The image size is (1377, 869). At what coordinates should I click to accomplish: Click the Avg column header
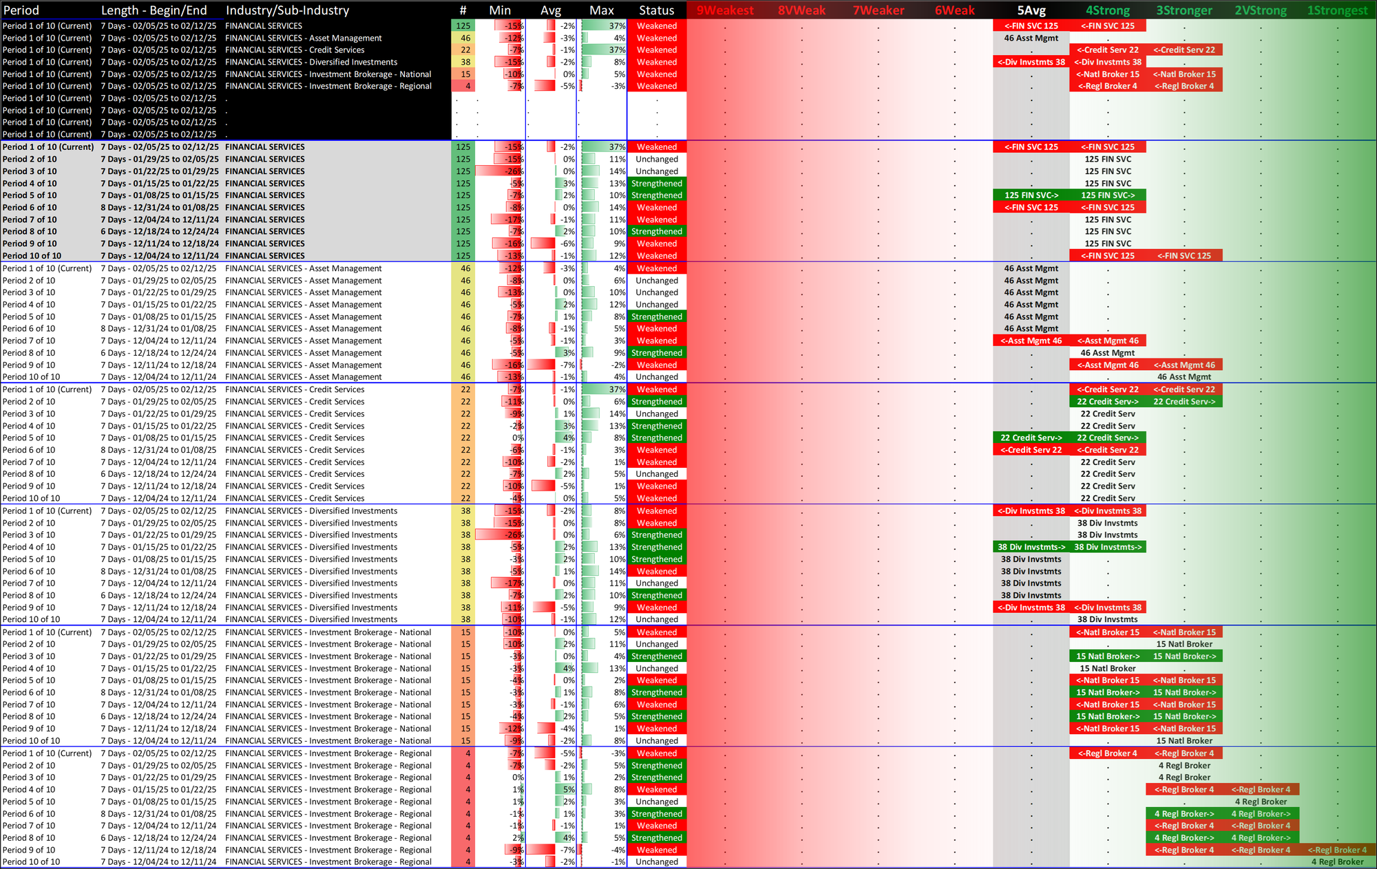(x=551, y=10)
